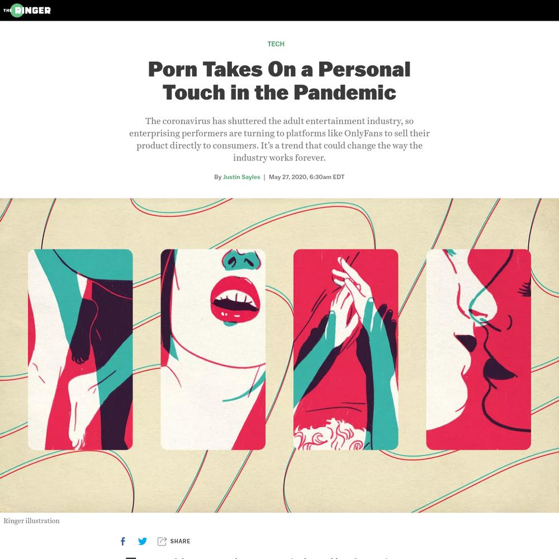Click the SHARE text button
This screenshot has height=559, width=559.
[x=180, y=541]
